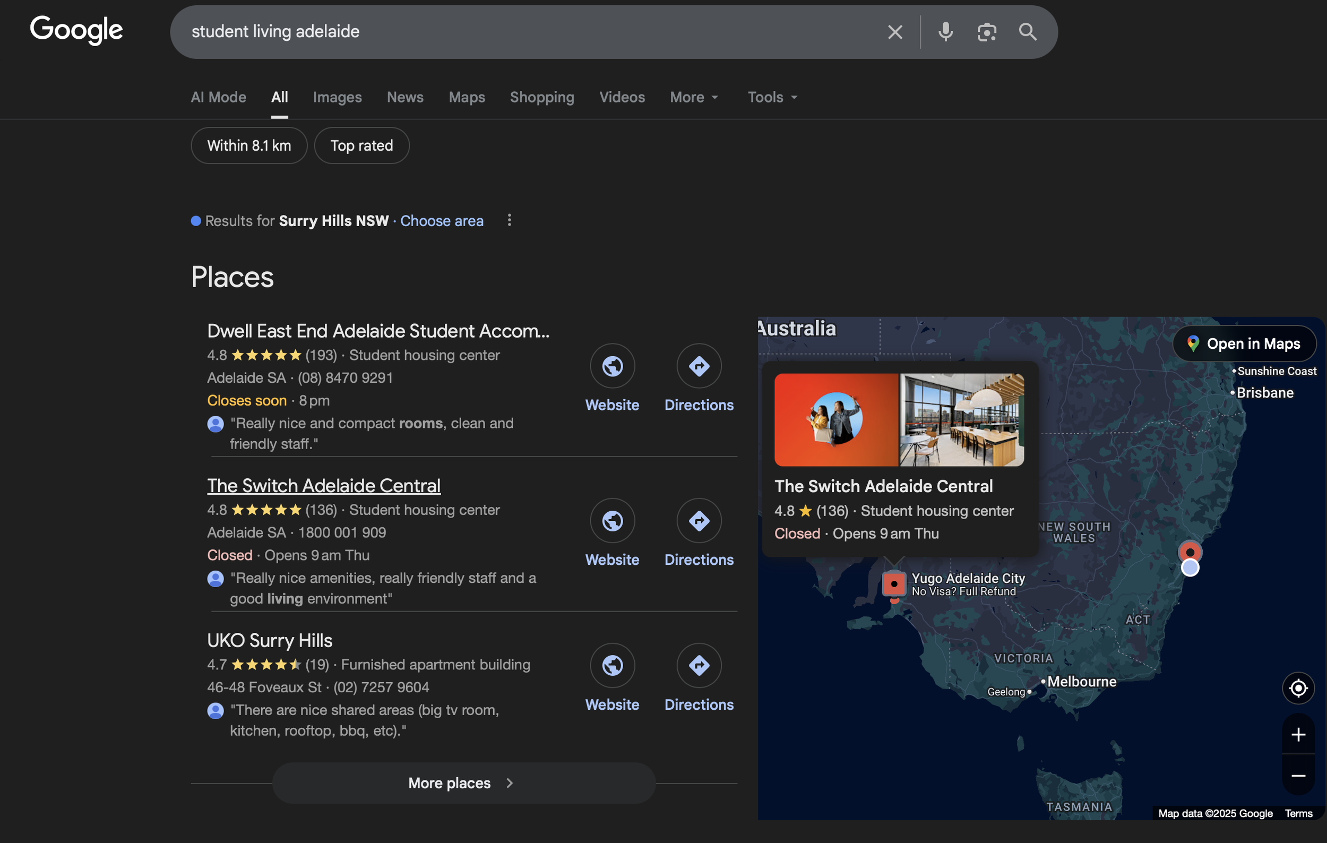Open three-dot location options menu
Viewport: 1327px width, 843px height.
click(x=509, y=220)
